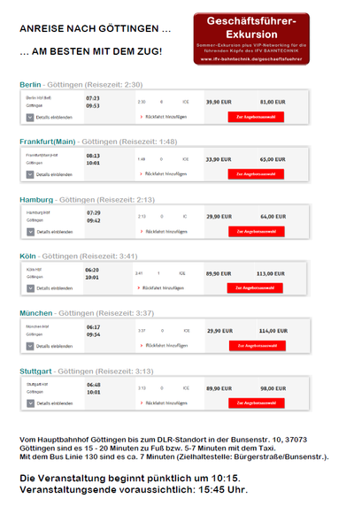Add return trip for Köln connection
The height and width of the screenshot is (506, 354).
(161, 287)
